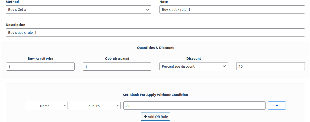Click the Get discounted quantity field
Viewport: 310px width, 122px height.
point(117,67)
